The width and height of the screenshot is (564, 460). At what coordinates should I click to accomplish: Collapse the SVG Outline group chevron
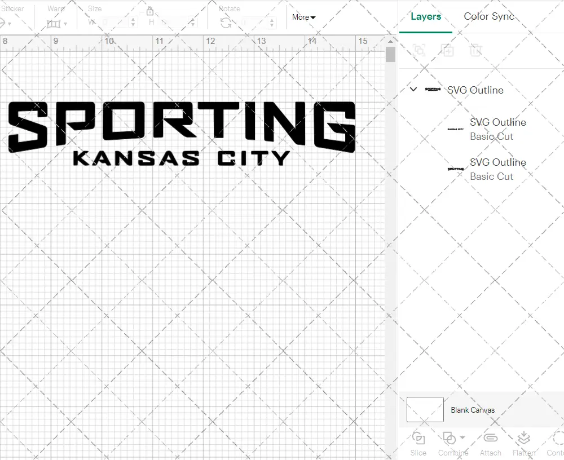point(413,89)
